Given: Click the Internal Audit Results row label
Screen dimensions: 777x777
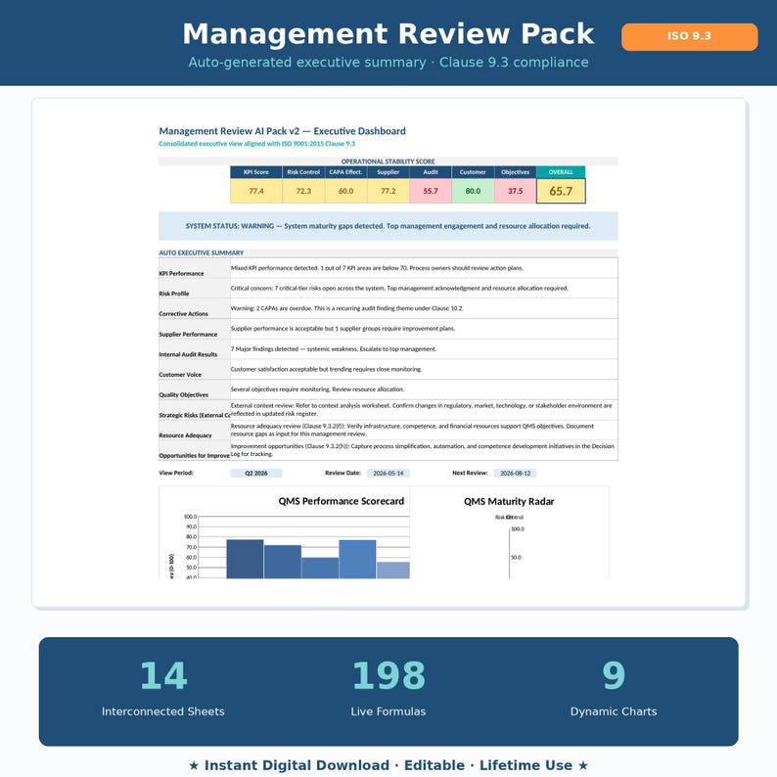Looking at the screenshot, I should [x=188, y=354].
